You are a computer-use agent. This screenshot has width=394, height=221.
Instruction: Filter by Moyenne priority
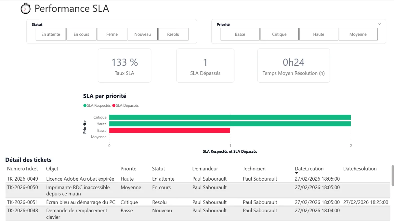358,34
